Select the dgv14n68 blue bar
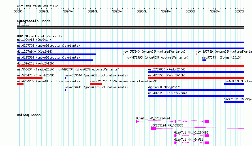The height and width of the screenshot is (146, 252). coord(196,90)
